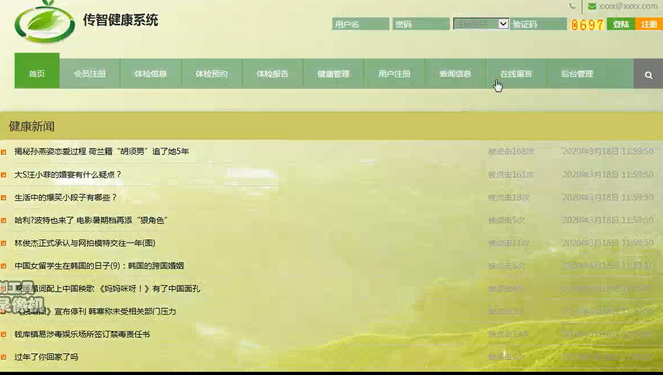The image size is (663, 375).
Task: Click the envelope email icon at top right
Action: pyautogui.click(x=592, y=6)
